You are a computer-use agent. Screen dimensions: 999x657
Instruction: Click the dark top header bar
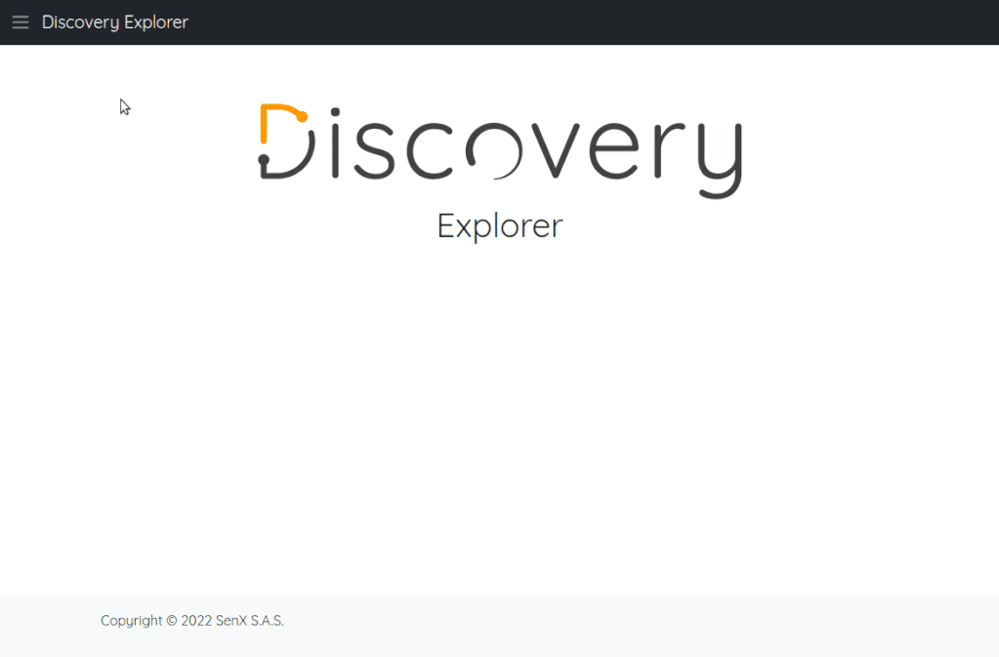[586, 21]
